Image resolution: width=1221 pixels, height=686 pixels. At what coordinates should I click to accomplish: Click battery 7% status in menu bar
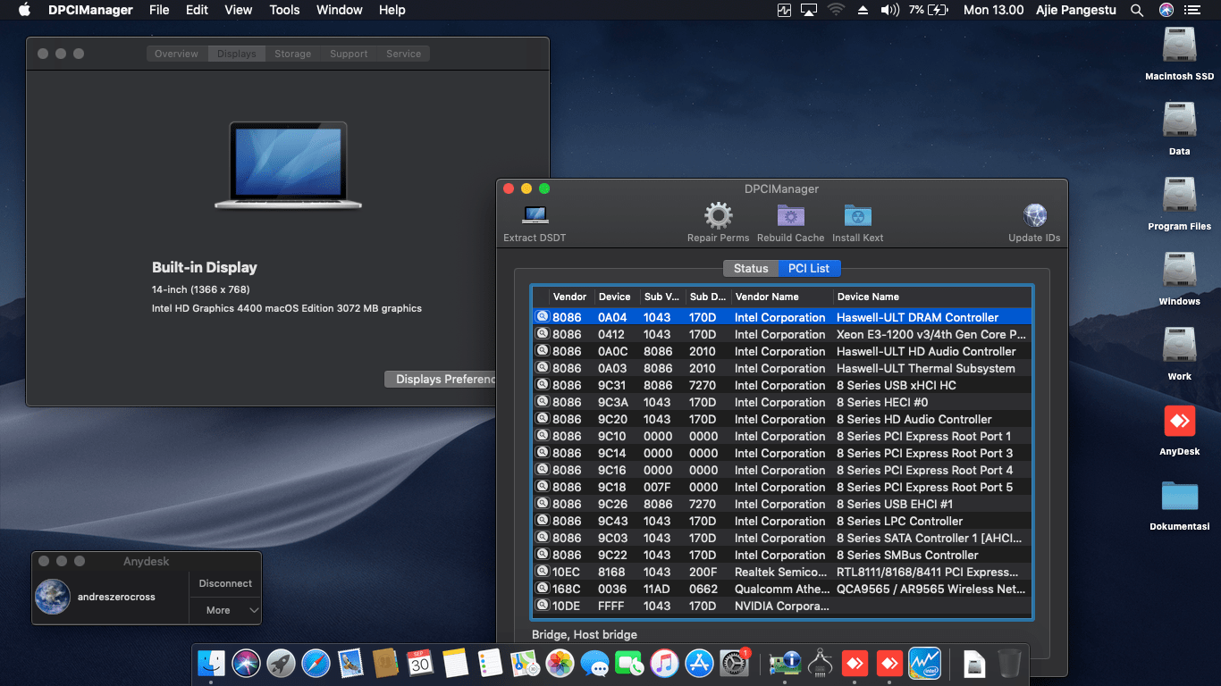[x=928, y=10]
